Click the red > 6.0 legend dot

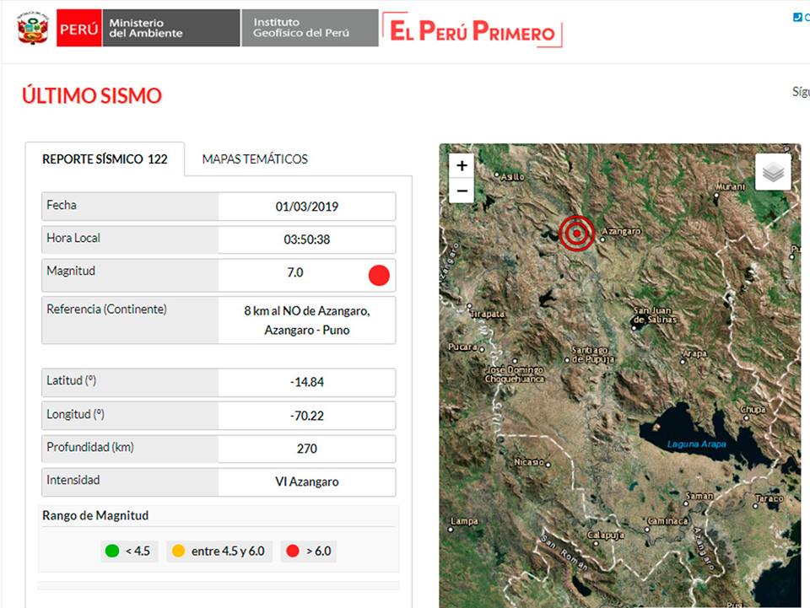(293, 551)
